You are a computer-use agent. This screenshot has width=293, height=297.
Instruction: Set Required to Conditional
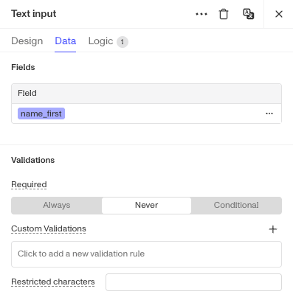[236, 205]
